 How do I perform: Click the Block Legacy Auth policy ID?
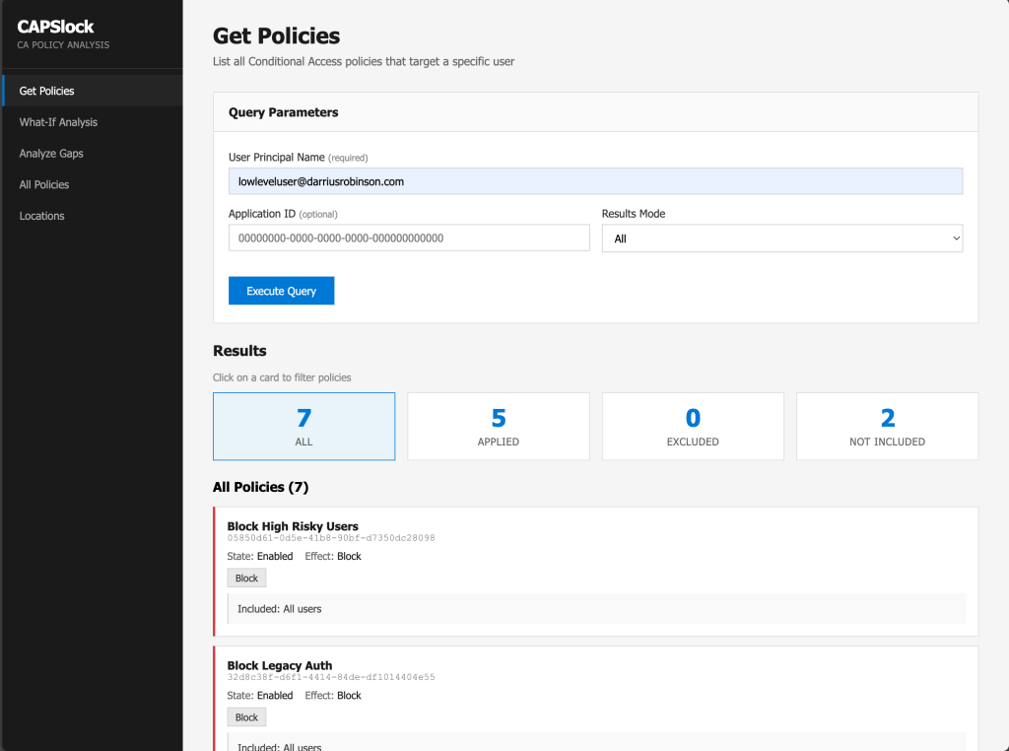click(x=331, y=677)
